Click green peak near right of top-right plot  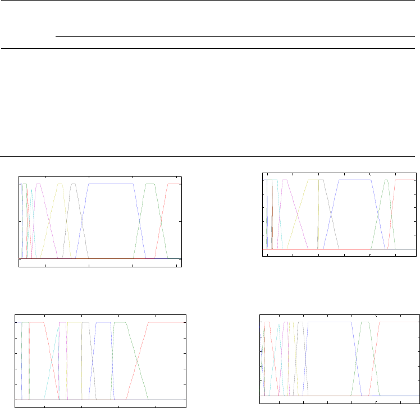click(386, 180)
